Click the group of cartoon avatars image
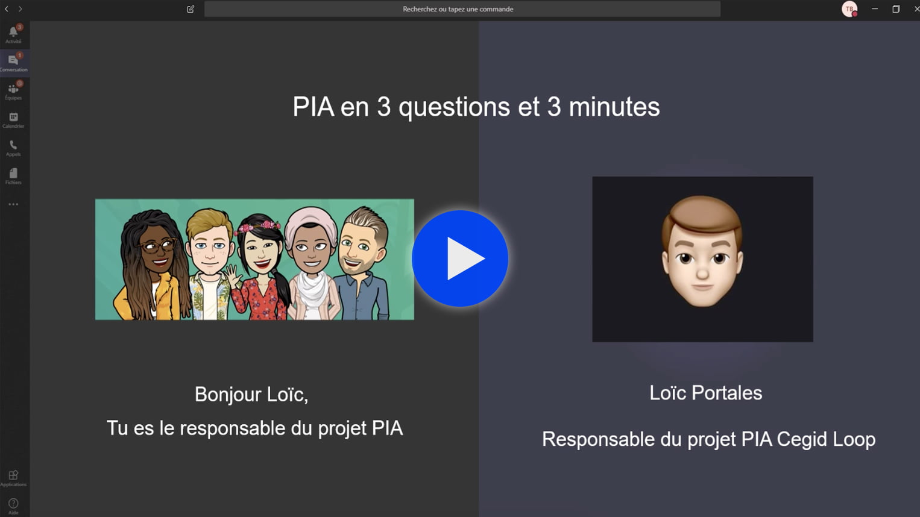920x517 pixels. coord(254,259)
